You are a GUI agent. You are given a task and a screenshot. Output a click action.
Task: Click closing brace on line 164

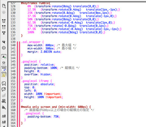click(22, 123)
